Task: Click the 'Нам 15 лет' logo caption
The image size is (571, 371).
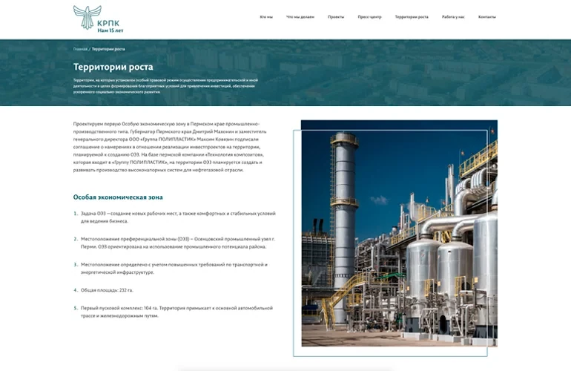Action: [110, 30]
